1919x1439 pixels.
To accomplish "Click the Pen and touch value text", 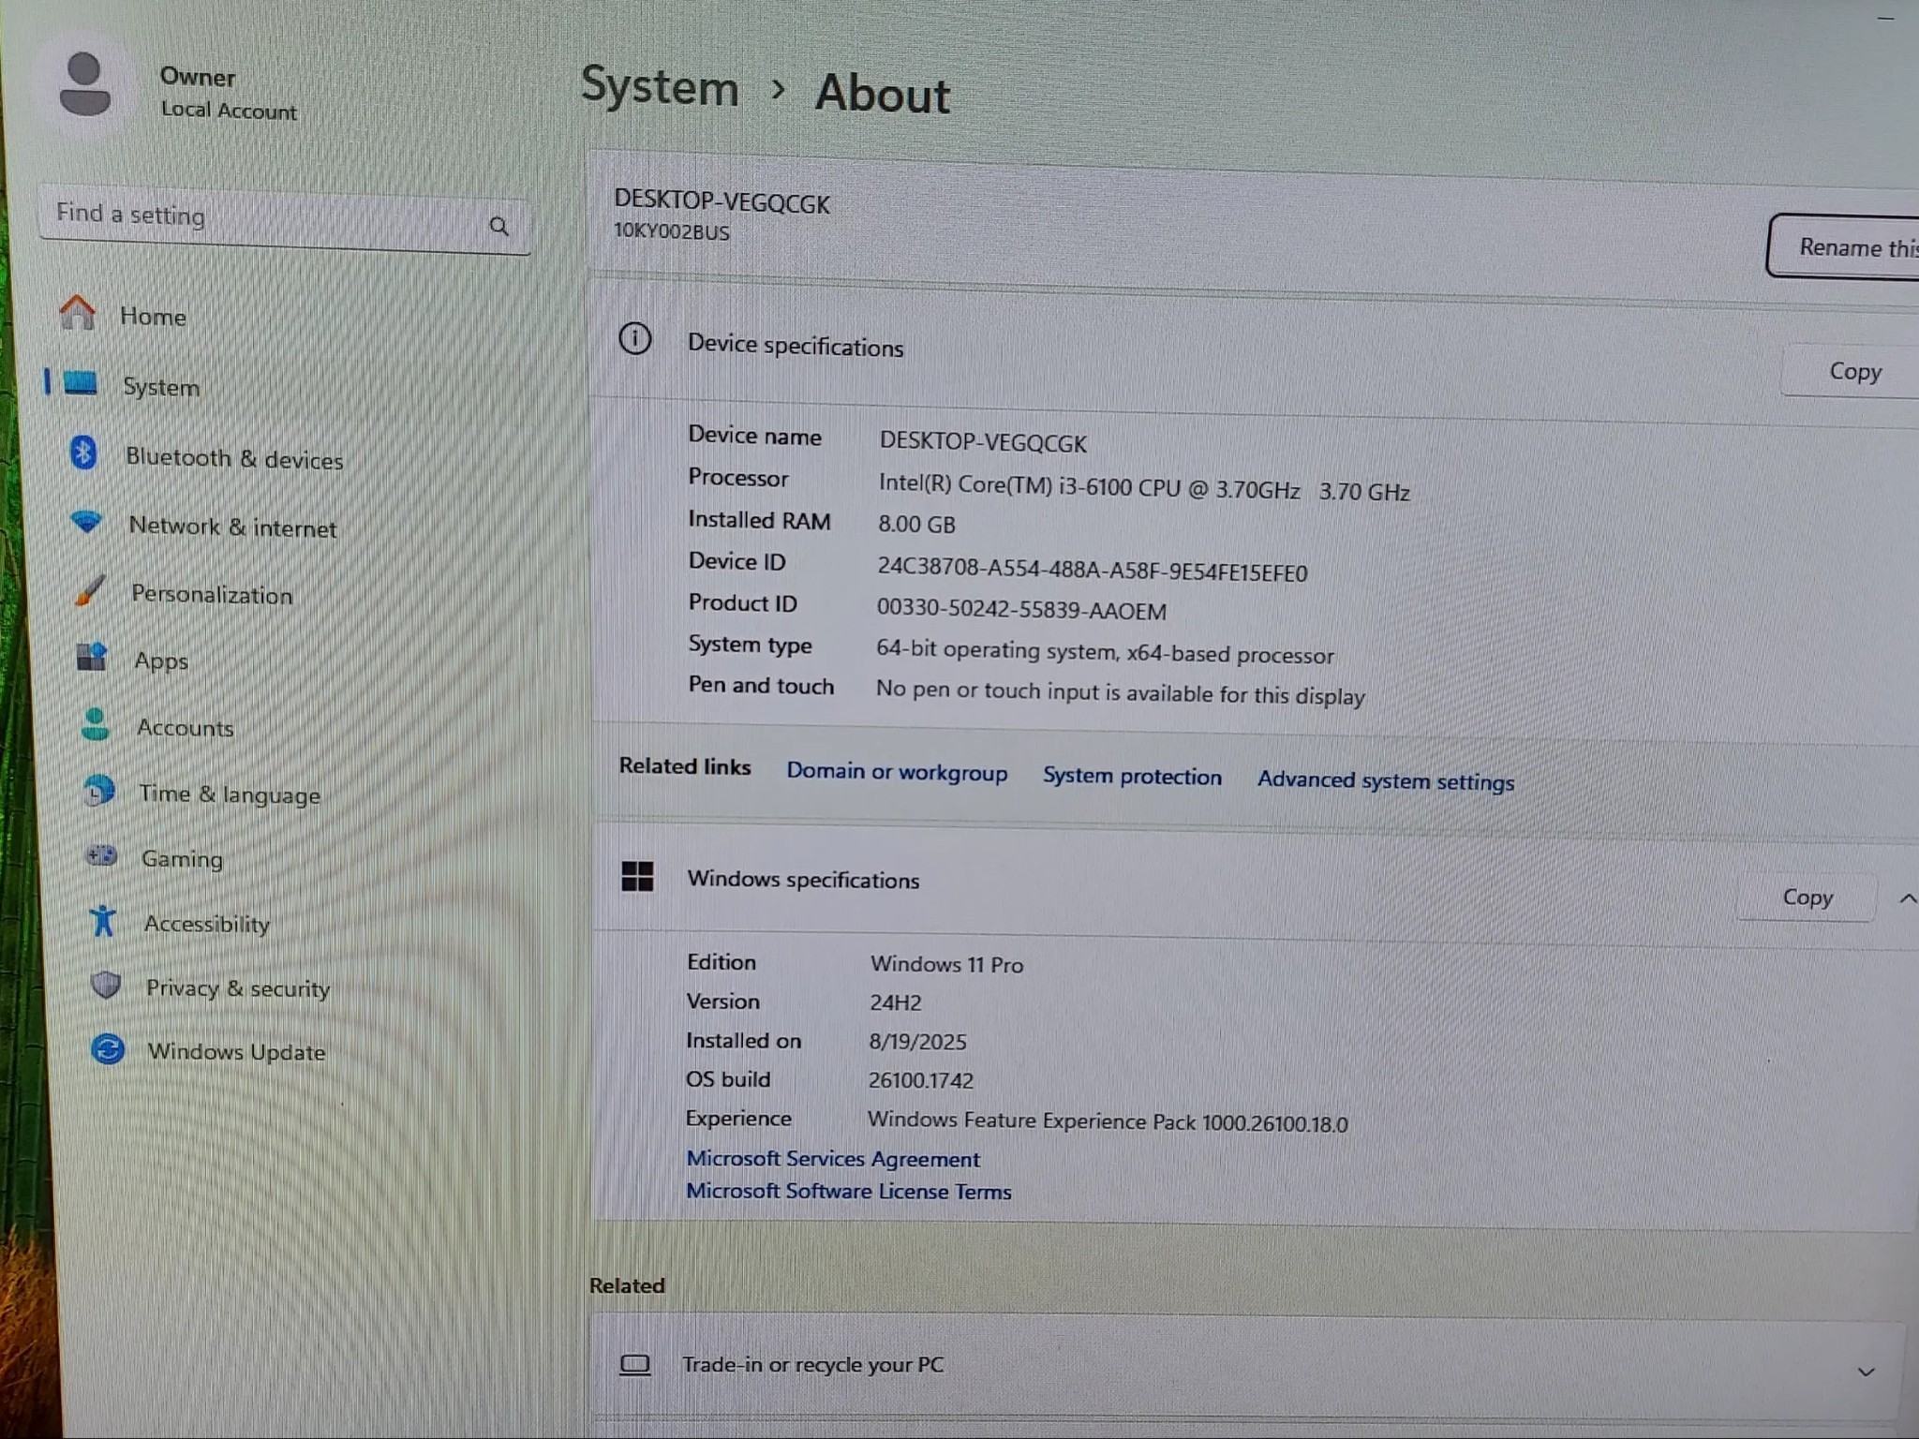I will tap(1120, 692).
